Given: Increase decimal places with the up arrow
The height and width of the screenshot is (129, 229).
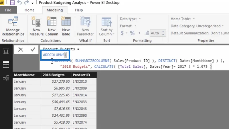Looking at the screenshot, I should (163, 32).
